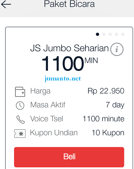Select the Paket Bicara header title
Viewport: 134px width, 169px height.
point(69,4)
